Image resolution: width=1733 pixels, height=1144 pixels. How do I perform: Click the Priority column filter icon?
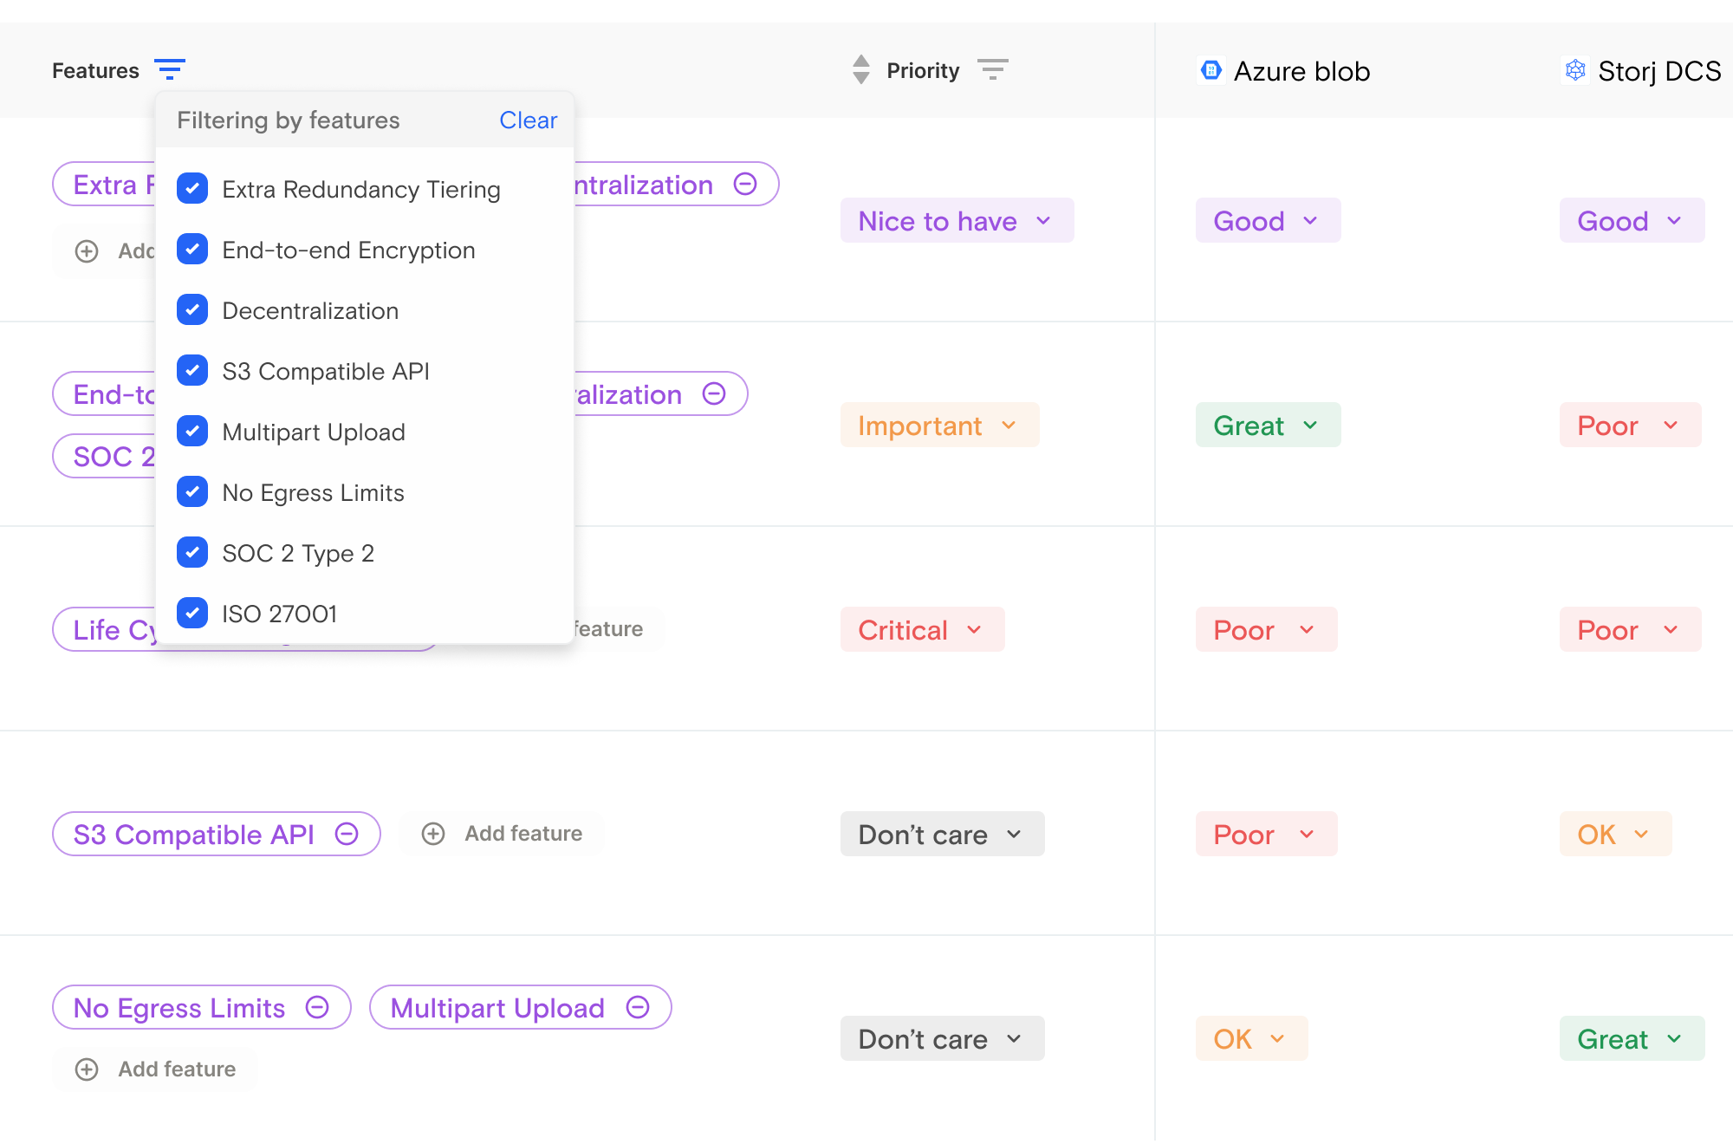992,69
